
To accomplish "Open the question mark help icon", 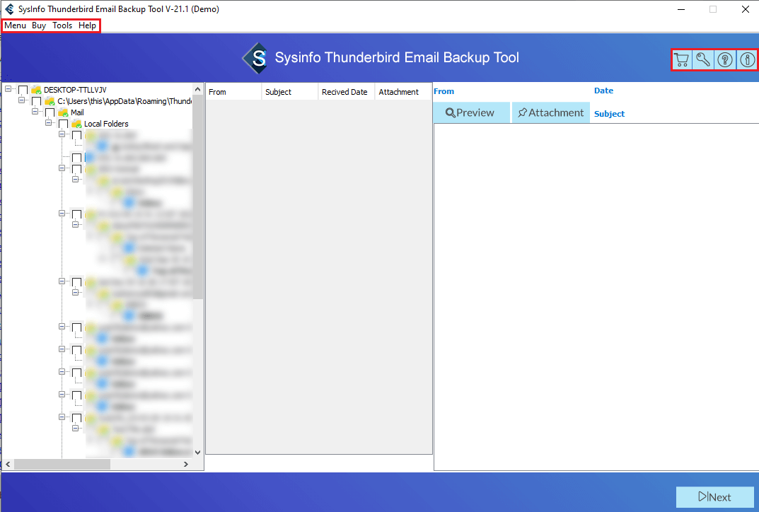I will click(x=724, y=60).
